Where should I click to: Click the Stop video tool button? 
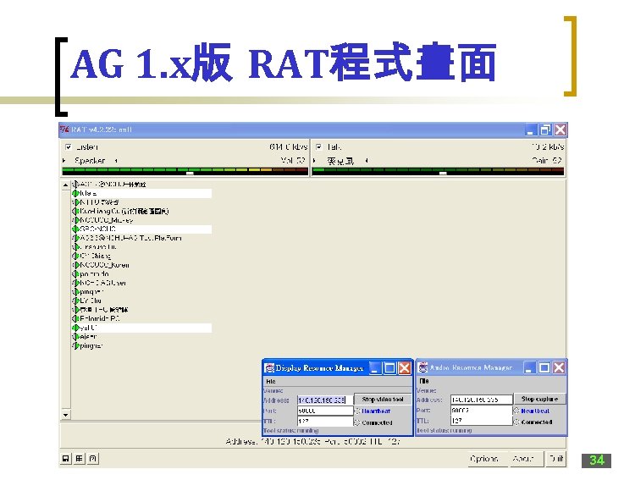[383, 400]
